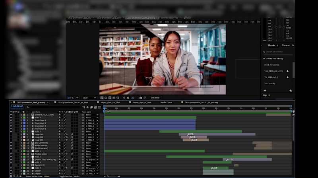Switch to the Clicky presentation_16x9_precomp timeline tab

[31, 102]
